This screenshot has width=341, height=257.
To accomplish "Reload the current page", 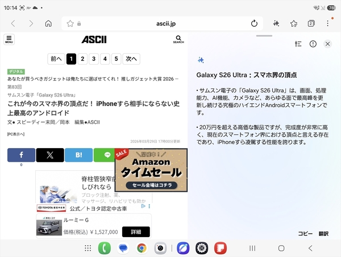I will click(254, 23).
